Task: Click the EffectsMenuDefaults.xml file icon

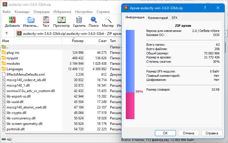Action: tap(4, 75)
